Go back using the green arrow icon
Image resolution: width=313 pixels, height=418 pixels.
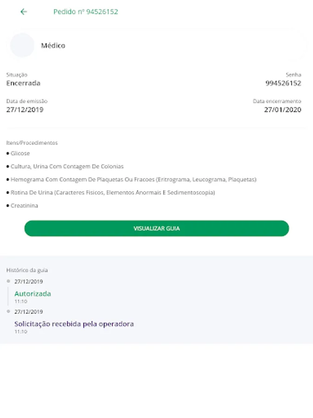24,12
